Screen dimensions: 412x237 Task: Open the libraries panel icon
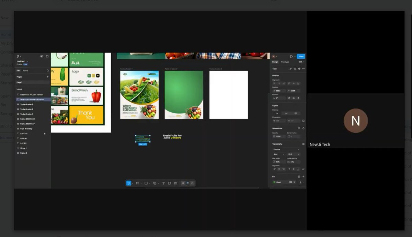[x=42, y=56]
